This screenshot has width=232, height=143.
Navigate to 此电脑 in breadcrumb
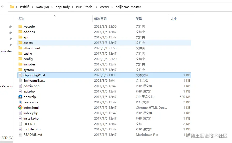[x=25, y=7]
